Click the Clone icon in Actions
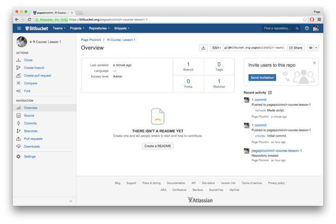 (19, 60)
